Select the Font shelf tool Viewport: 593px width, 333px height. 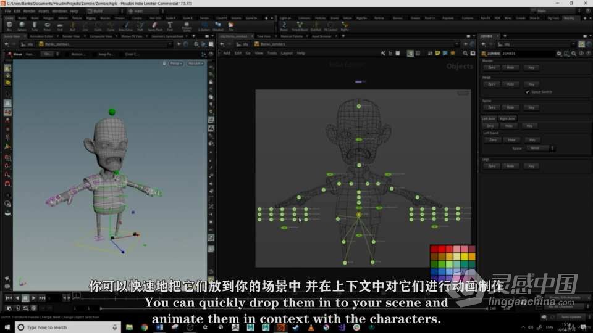(170, 26)
